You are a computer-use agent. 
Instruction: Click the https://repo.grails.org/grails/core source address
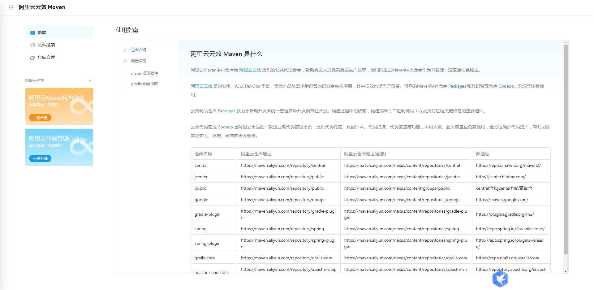pos(508,258)
